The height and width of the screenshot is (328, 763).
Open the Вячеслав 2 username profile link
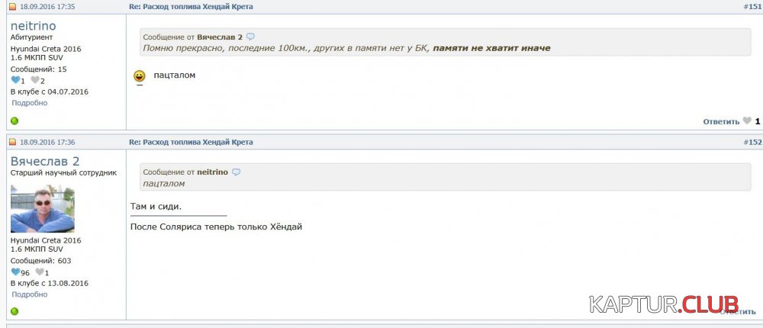(45, 161)
